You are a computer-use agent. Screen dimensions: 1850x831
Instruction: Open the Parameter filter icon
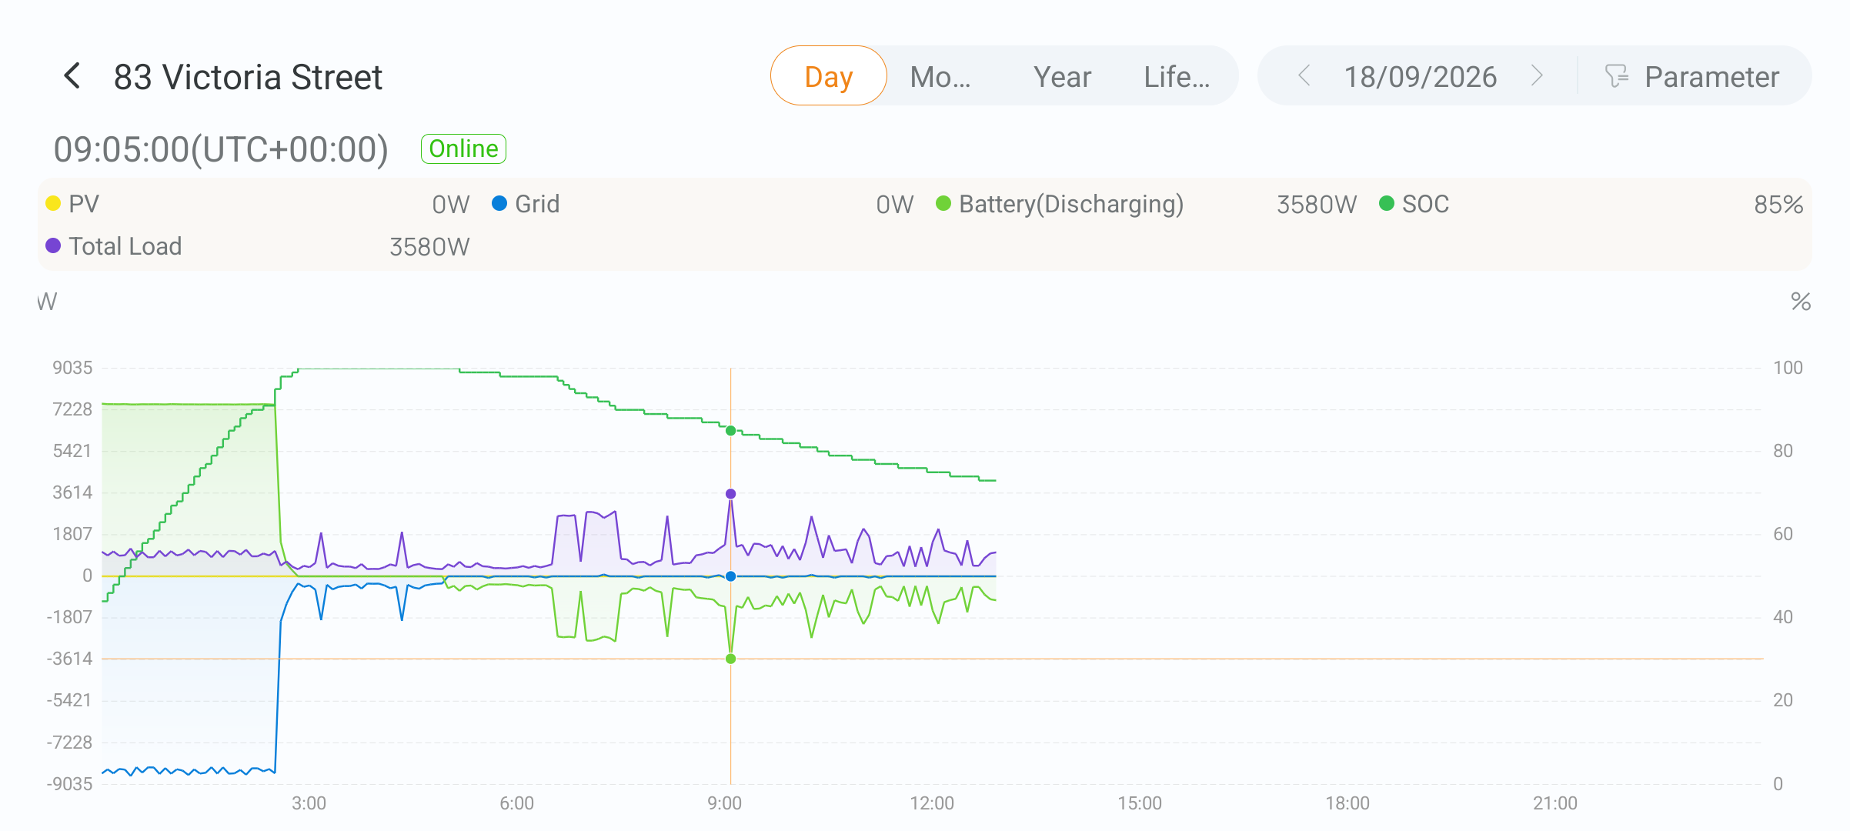coord(1616,76)
